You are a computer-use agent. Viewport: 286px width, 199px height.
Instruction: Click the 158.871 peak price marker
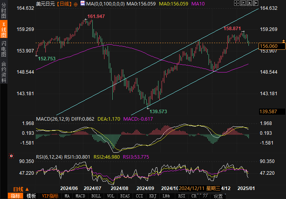tap(232, 29)
